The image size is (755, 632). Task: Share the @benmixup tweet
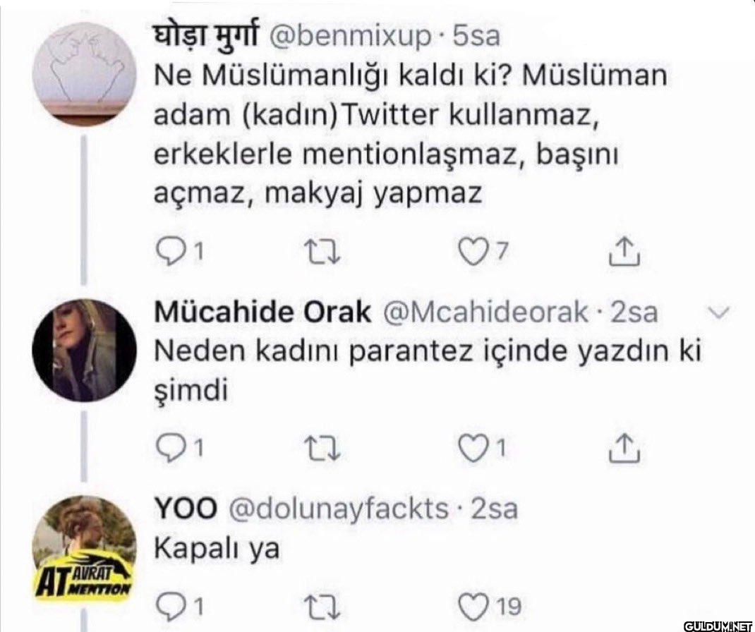pyautogui.click(x=624, y=250)
